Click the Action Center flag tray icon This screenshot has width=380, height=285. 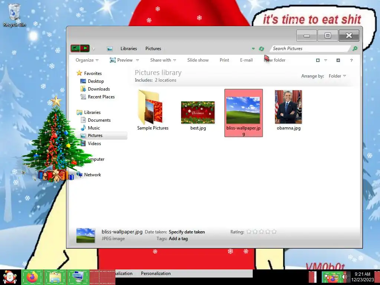coord(327,277)
